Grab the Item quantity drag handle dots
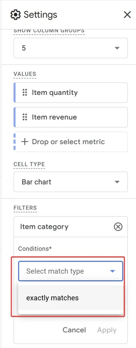The image size is (136, 348). click(25, 92)
